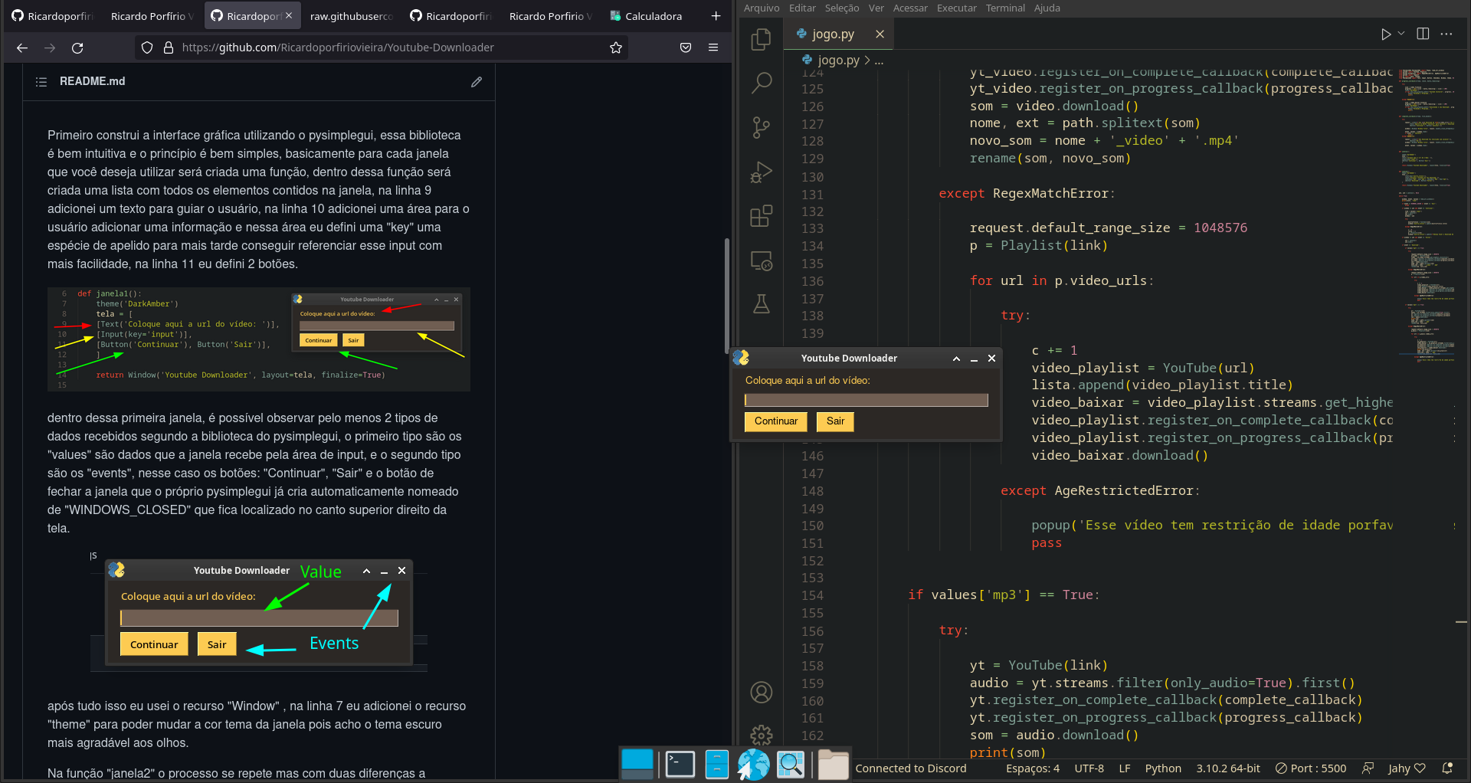
Task: Edit README.md with pencil icon
Action: click(x=477, y=81)
